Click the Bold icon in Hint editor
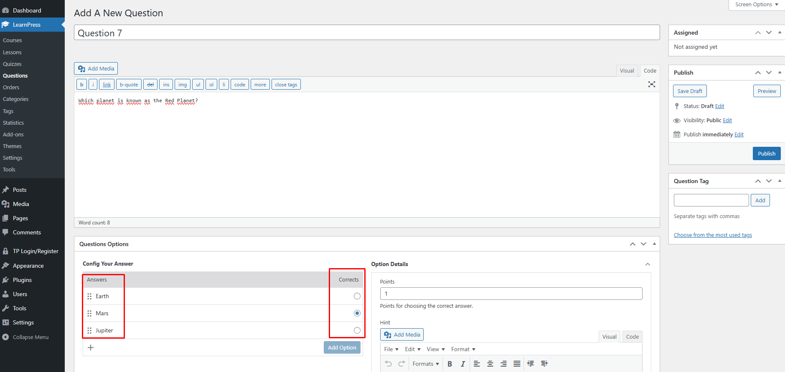Screen dimensions: 785x372 pyautogui.click(x=450, y=364)
